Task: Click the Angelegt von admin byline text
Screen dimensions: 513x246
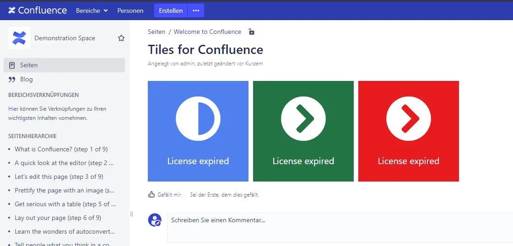Action: pos(205,64)
